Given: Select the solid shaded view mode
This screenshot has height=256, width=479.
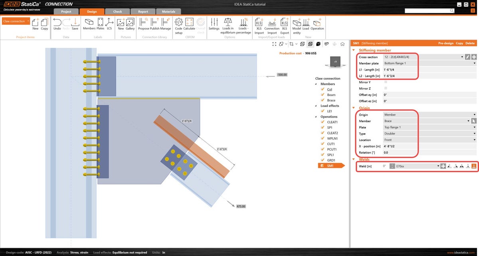Looking at the screenshot, I should [x=318, y=44].
